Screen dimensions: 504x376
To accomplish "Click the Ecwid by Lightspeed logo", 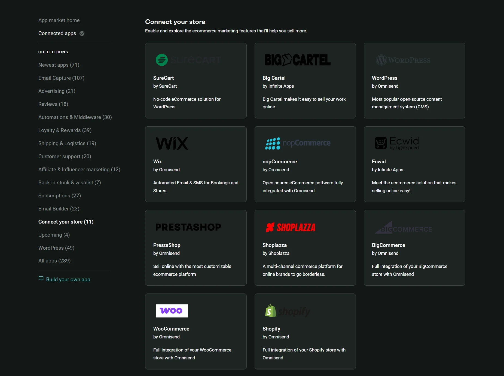I will [x=397, y=143].
